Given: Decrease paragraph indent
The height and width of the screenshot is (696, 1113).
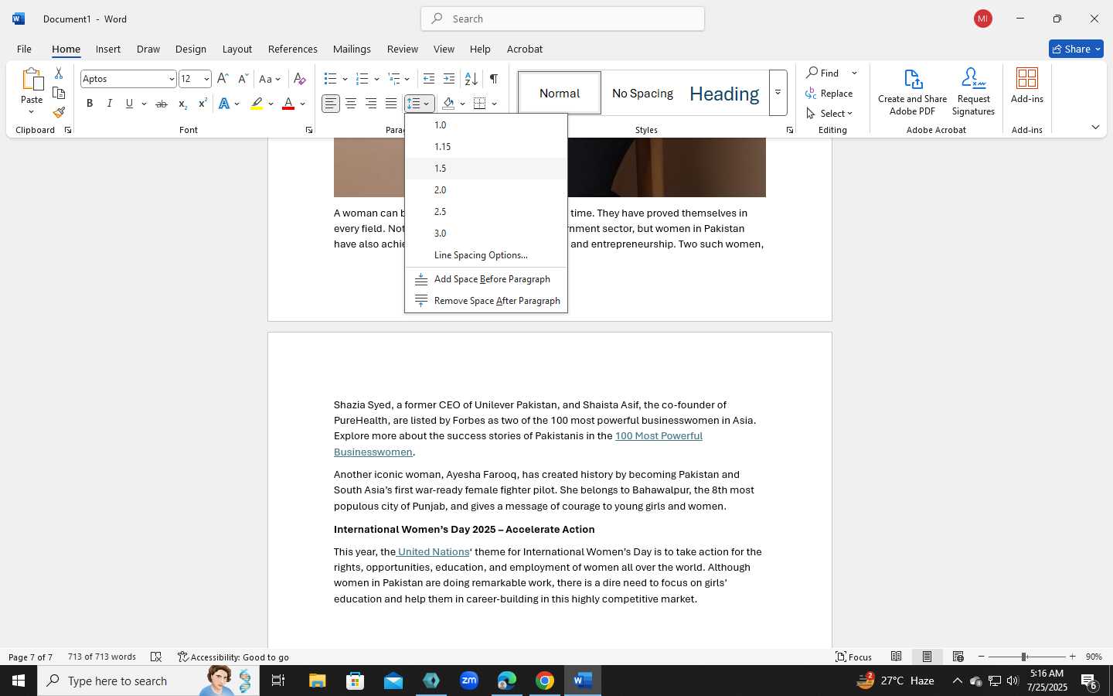Looking at the screenshot, I should point(429,79).
